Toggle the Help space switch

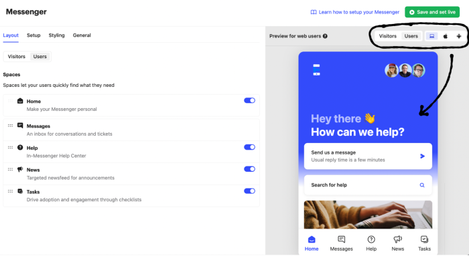tap(249, 147)
